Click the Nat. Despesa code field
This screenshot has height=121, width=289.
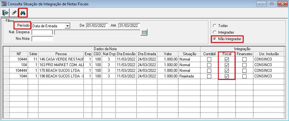(42, 32)
